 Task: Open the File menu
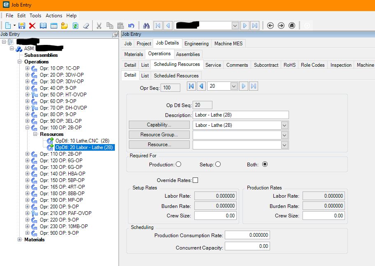(9, 16)
